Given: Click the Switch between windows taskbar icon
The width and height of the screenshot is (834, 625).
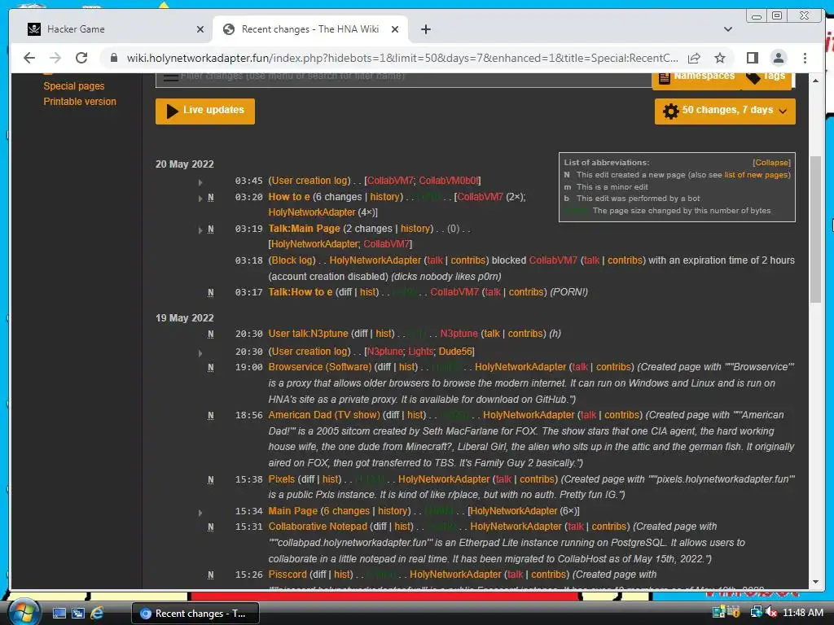Looking at the screenshot, I should click(x=78, y=614).
